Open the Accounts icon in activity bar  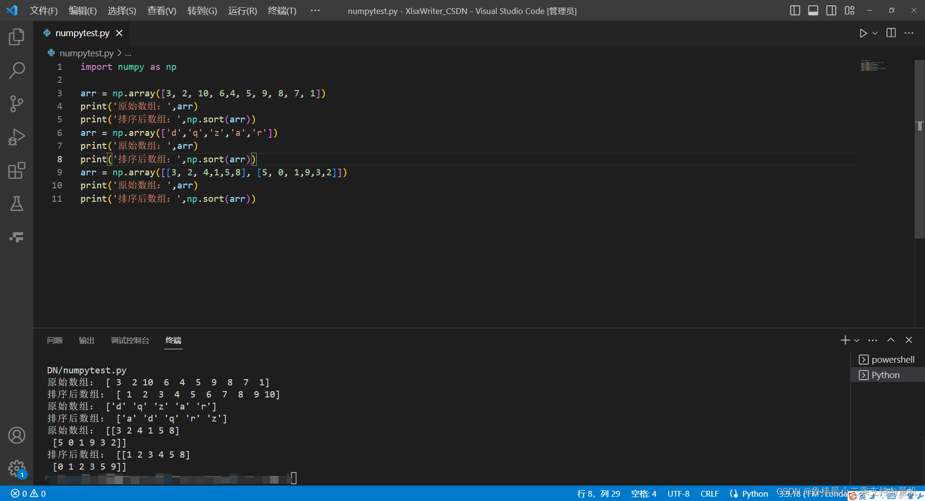[16, 435]
